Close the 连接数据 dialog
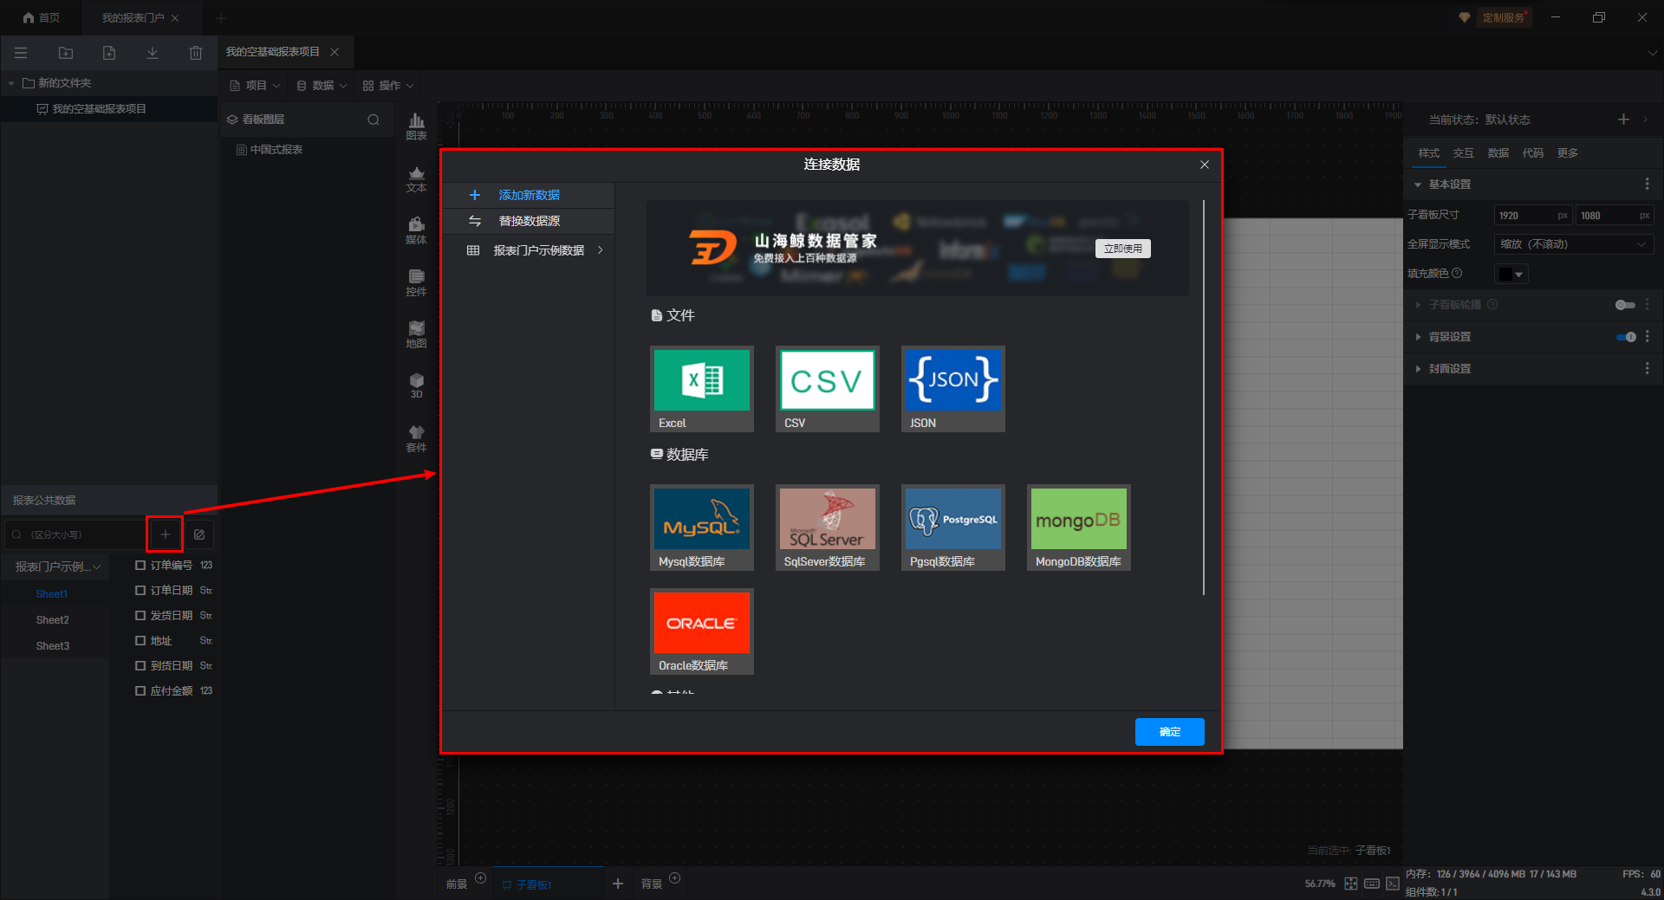Image resolution: width=1664 pixels, height=900 pixels. 1205,165
